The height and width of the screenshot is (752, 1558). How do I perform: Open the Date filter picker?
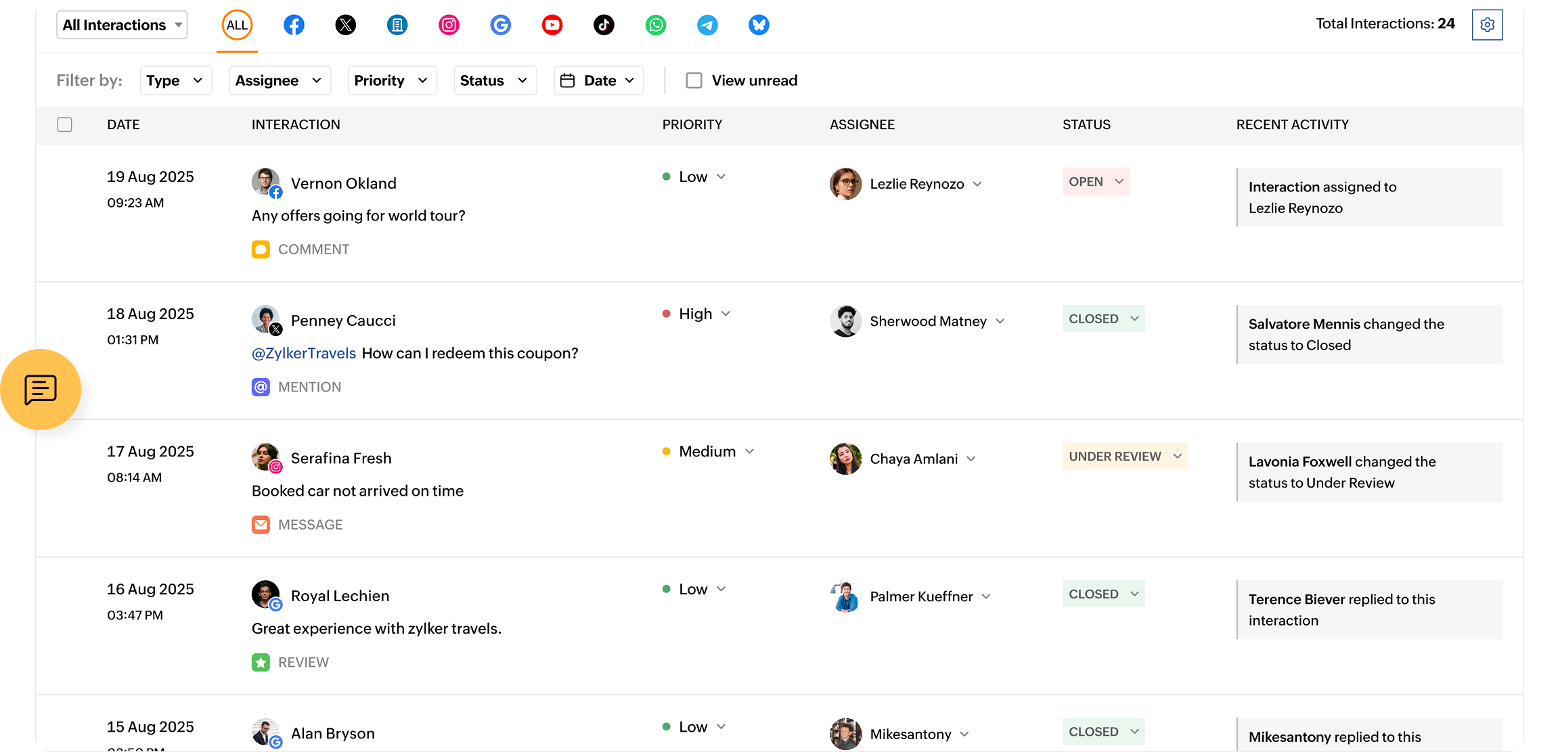(598, 80)
